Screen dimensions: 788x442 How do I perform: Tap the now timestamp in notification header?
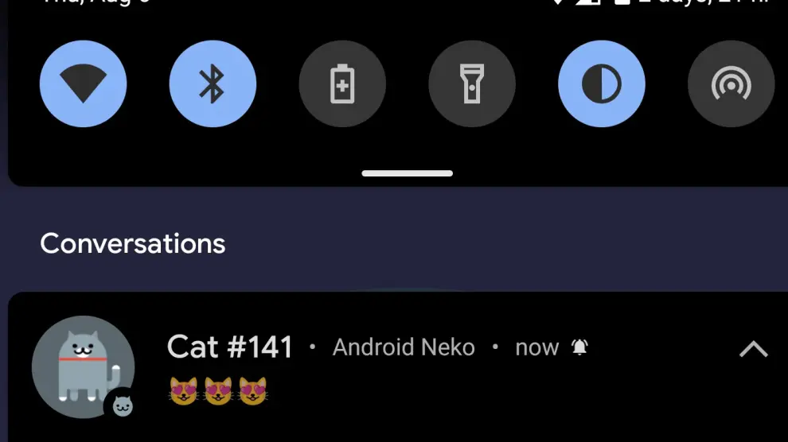[536, 347]
